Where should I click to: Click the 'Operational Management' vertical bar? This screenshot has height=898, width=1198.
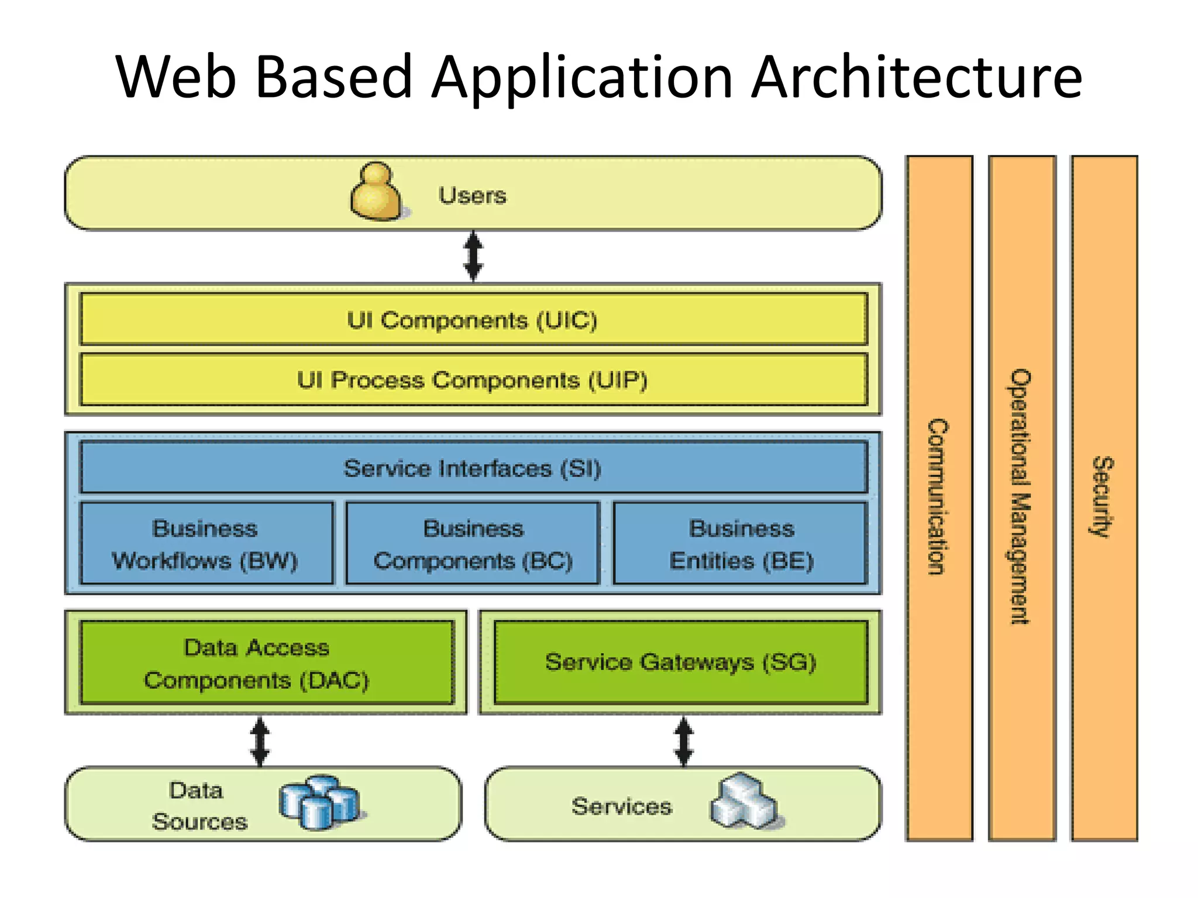tap(1023, 498)
